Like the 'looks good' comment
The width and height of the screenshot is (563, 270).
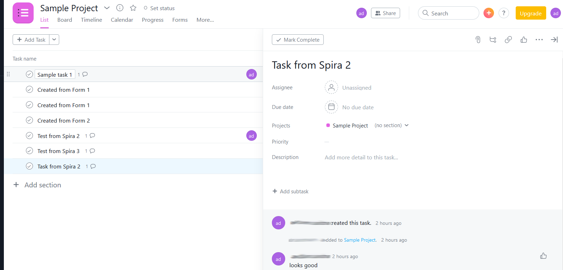coord(543,256)
